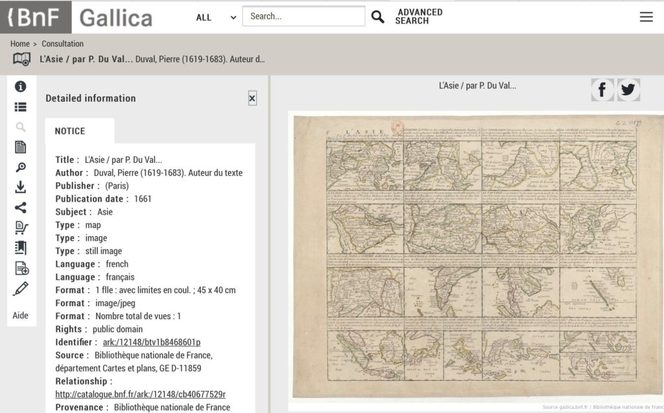Click the viewer title above the map
The height and width of the screenshot is (413, 664).
pos(477,86)
